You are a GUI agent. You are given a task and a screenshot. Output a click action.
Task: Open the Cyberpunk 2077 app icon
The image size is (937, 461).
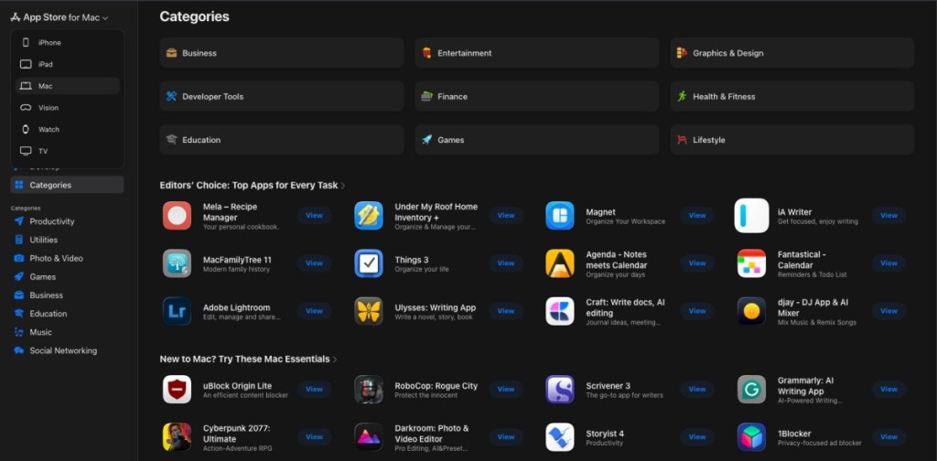pyautogui.click(x=177, y=437)
